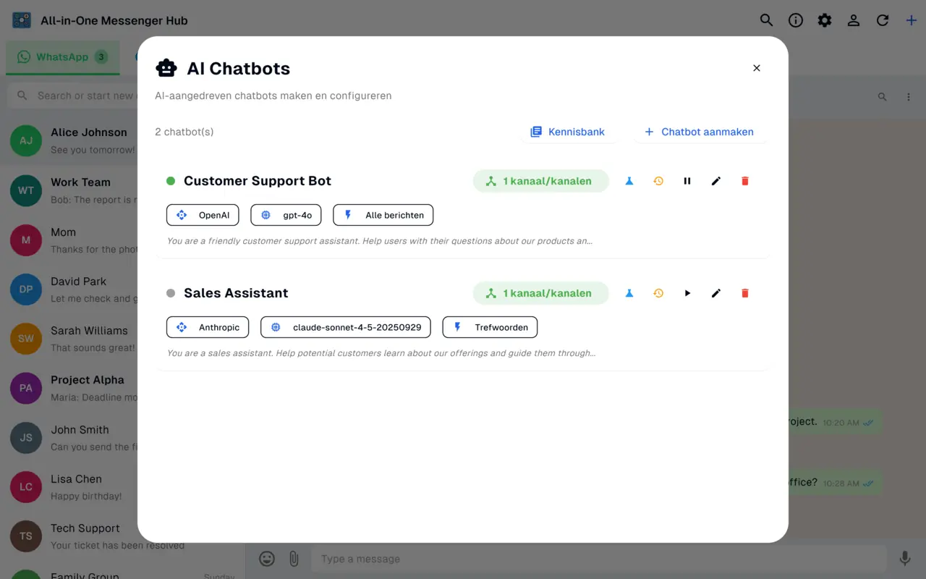Edit the Sales Assistant chatbot
The width and height of the screenshot is (926, 579).
coord(716,293)
